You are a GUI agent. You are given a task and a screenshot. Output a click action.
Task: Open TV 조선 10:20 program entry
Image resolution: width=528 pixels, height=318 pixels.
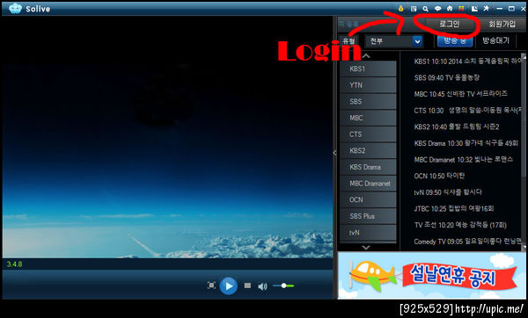click(460, 225)
